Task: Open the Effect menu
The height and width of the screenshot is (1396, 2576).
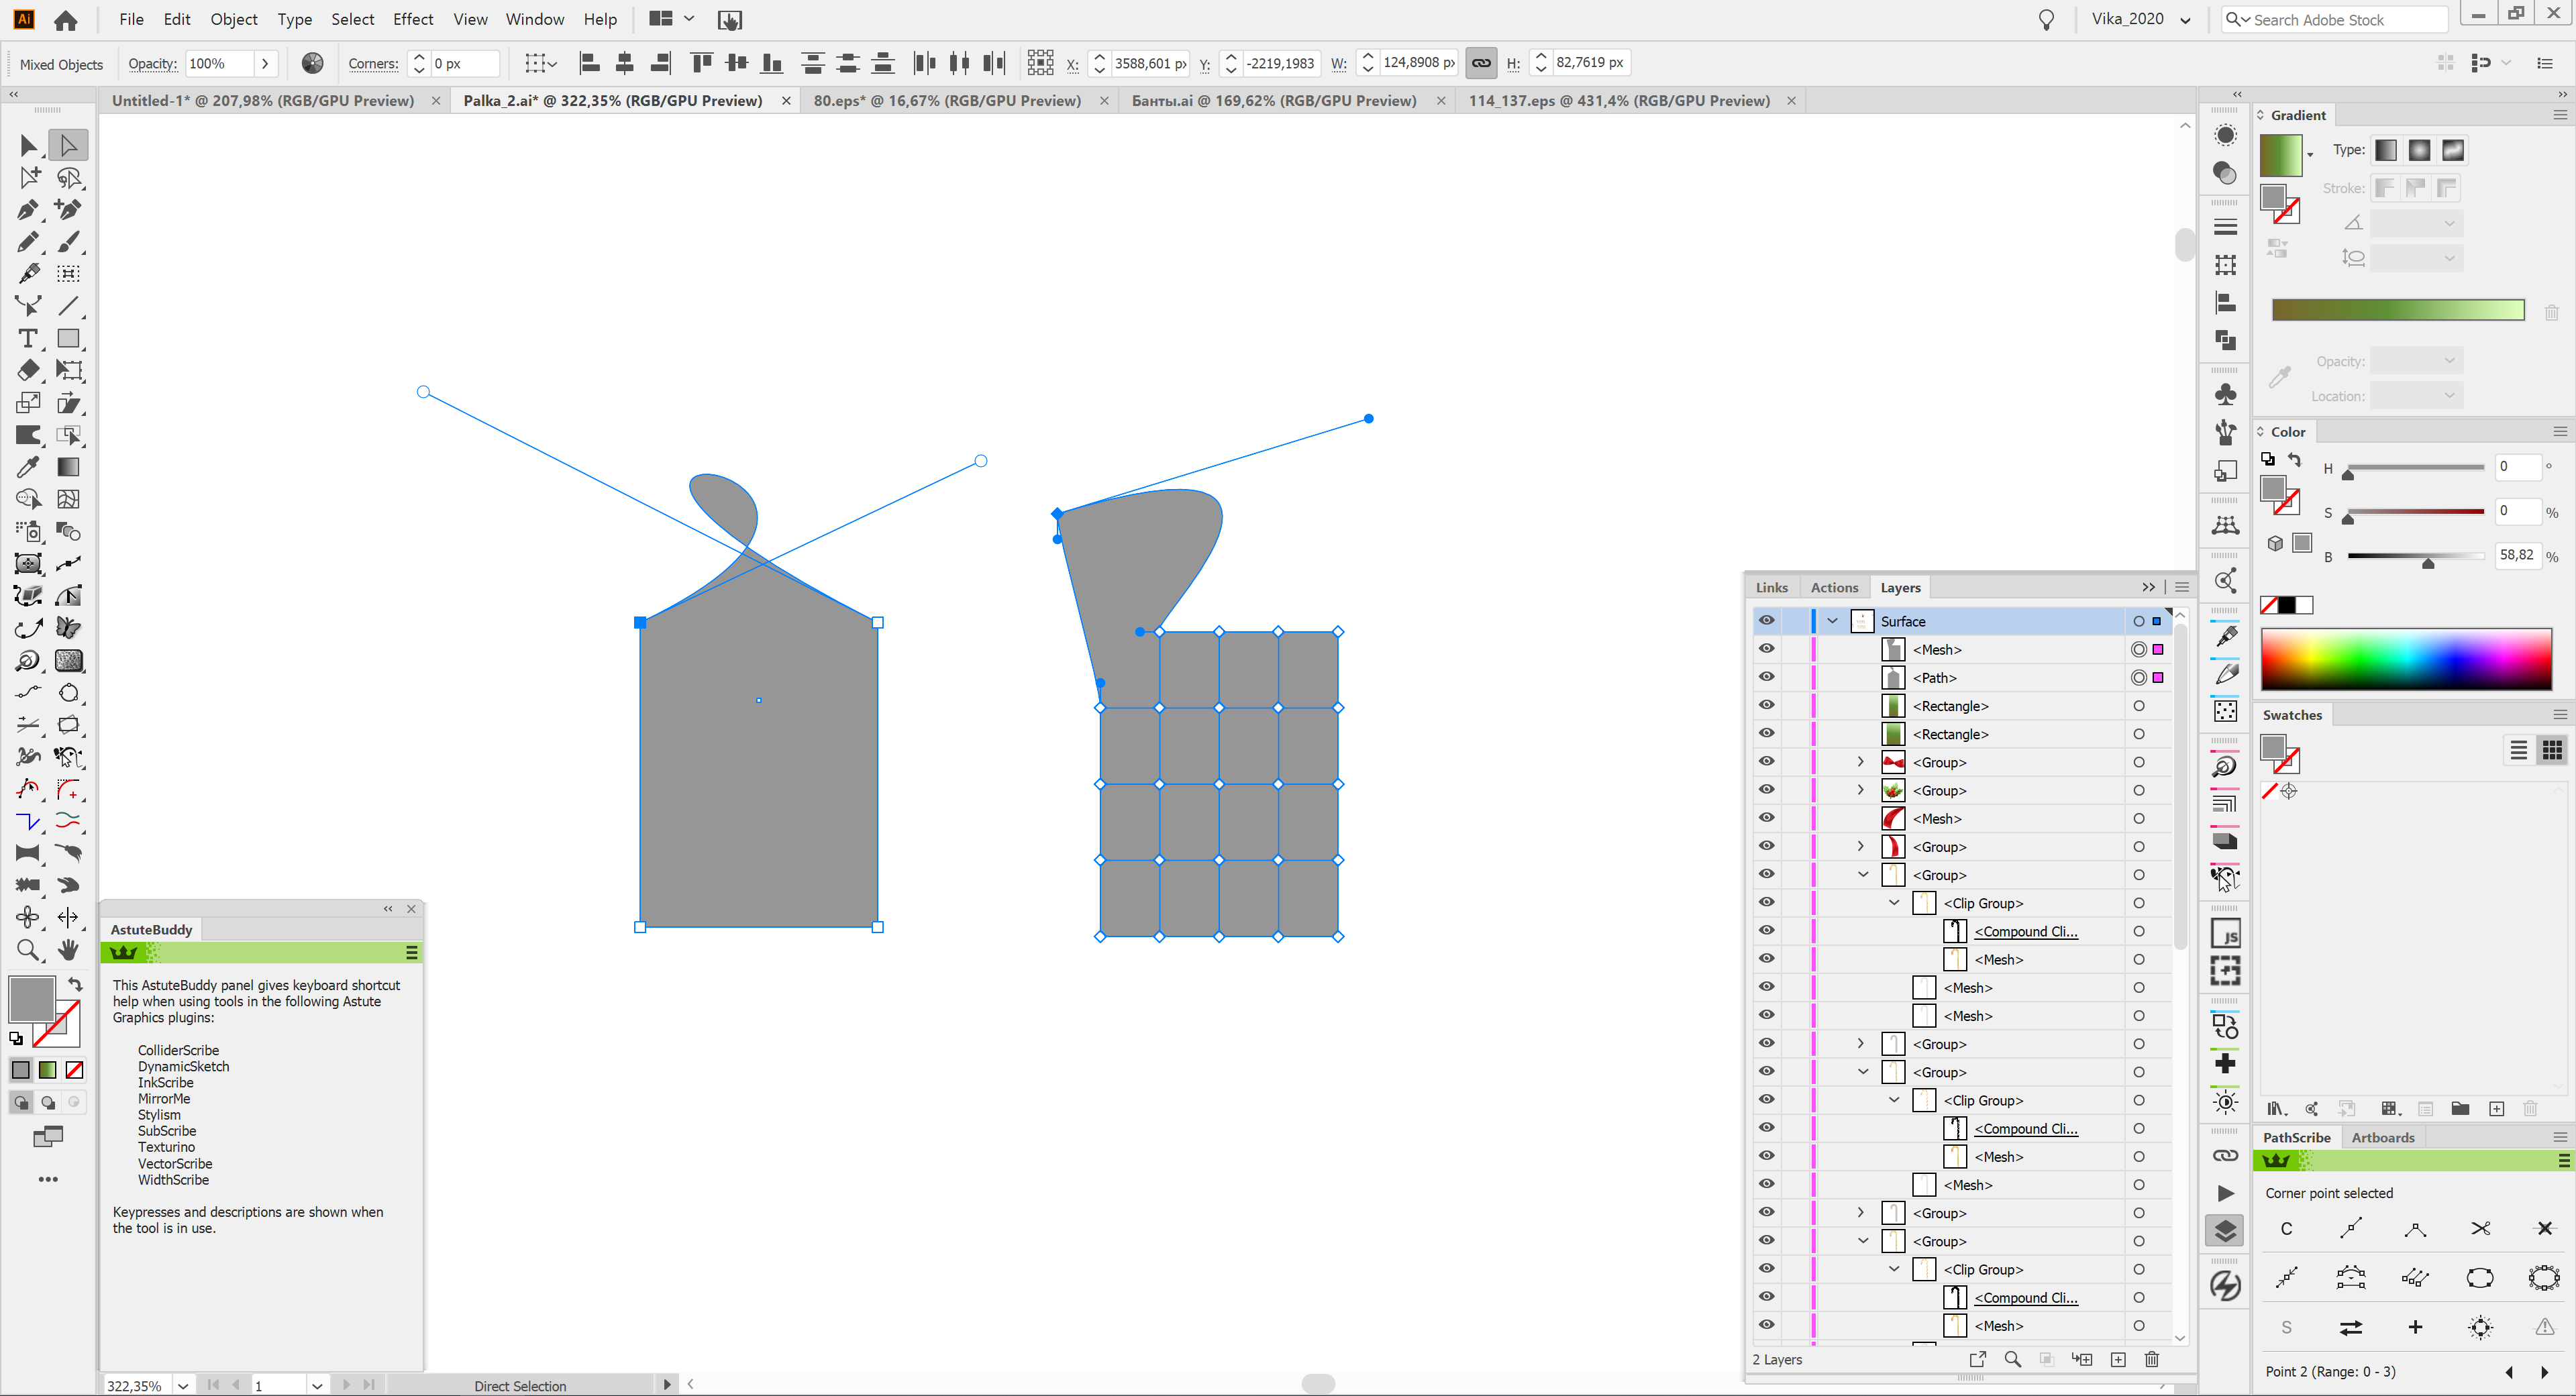Action: (413, 19)
